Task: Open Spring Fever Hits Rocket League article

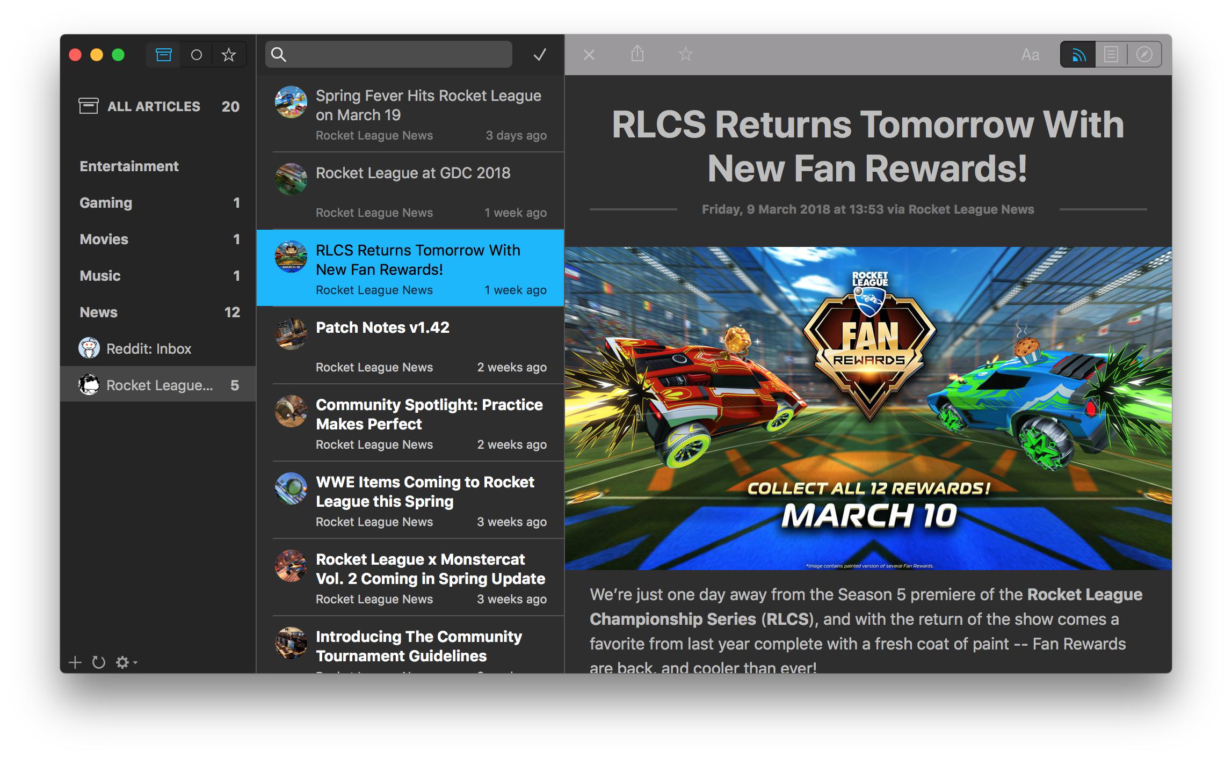Action: [411, 114]
